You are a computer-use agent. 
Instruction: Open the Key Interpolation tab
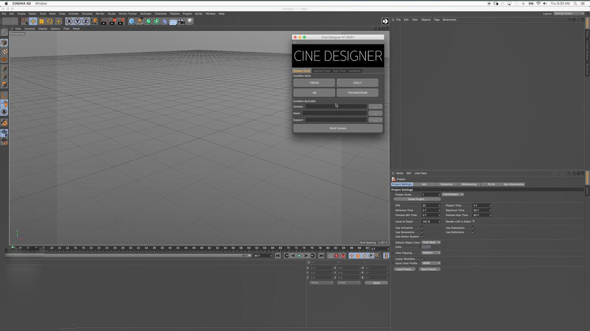(513, 184)
